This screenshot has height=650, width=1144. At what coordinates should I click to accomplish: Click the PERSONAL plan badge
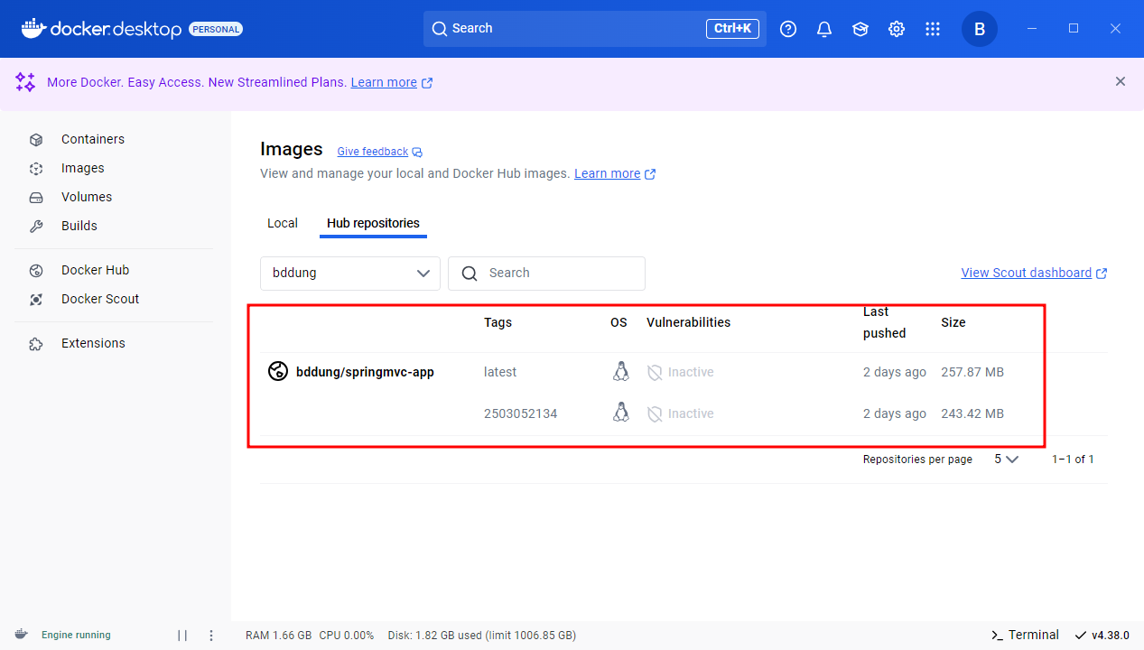(216, 29)
